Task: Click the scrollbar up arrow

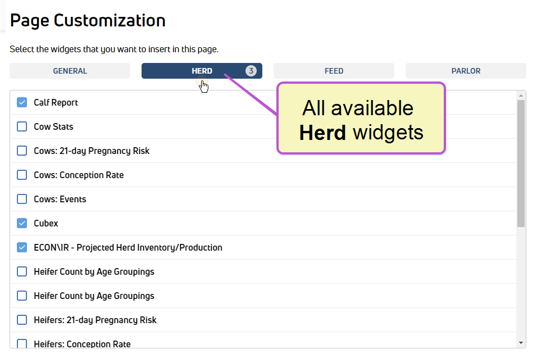Action: click(521, 96)
